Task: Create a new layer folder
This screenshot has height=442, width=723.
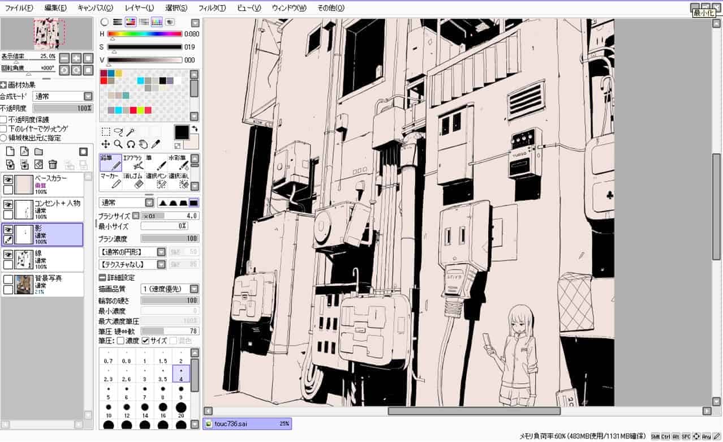Action: pos(38,151)
